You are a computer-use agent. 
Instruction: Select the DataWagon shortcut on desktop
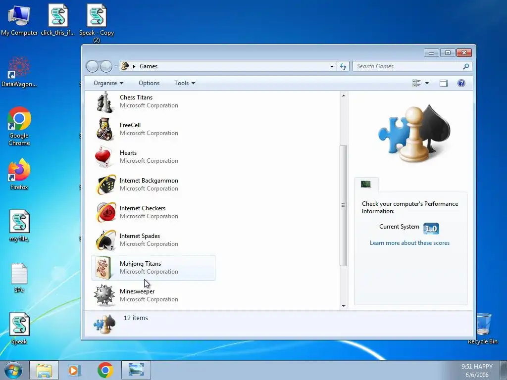19,72
